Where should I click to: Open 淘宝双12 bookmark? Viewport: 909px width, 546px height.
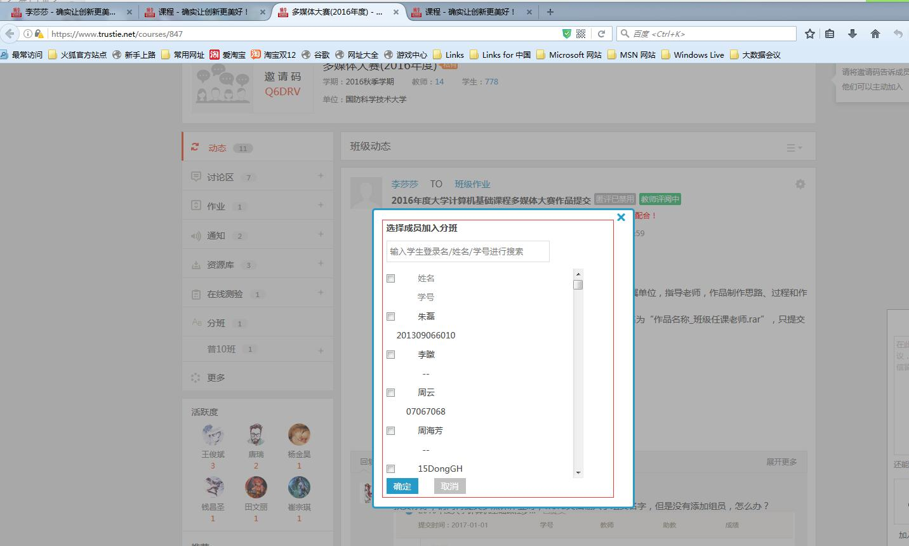(274, 55)
